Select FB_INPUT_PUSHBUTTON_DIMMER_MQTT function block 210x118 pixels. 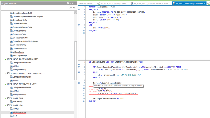point(27,73)
